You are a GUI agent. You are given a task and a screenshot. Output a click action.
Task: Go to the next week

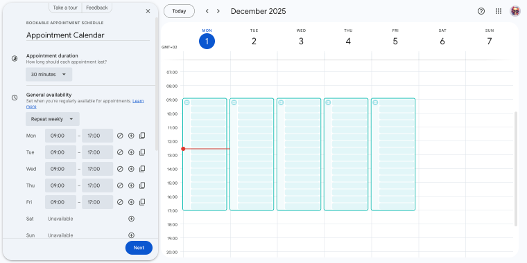pyautogui.click(x=218, y=11)
